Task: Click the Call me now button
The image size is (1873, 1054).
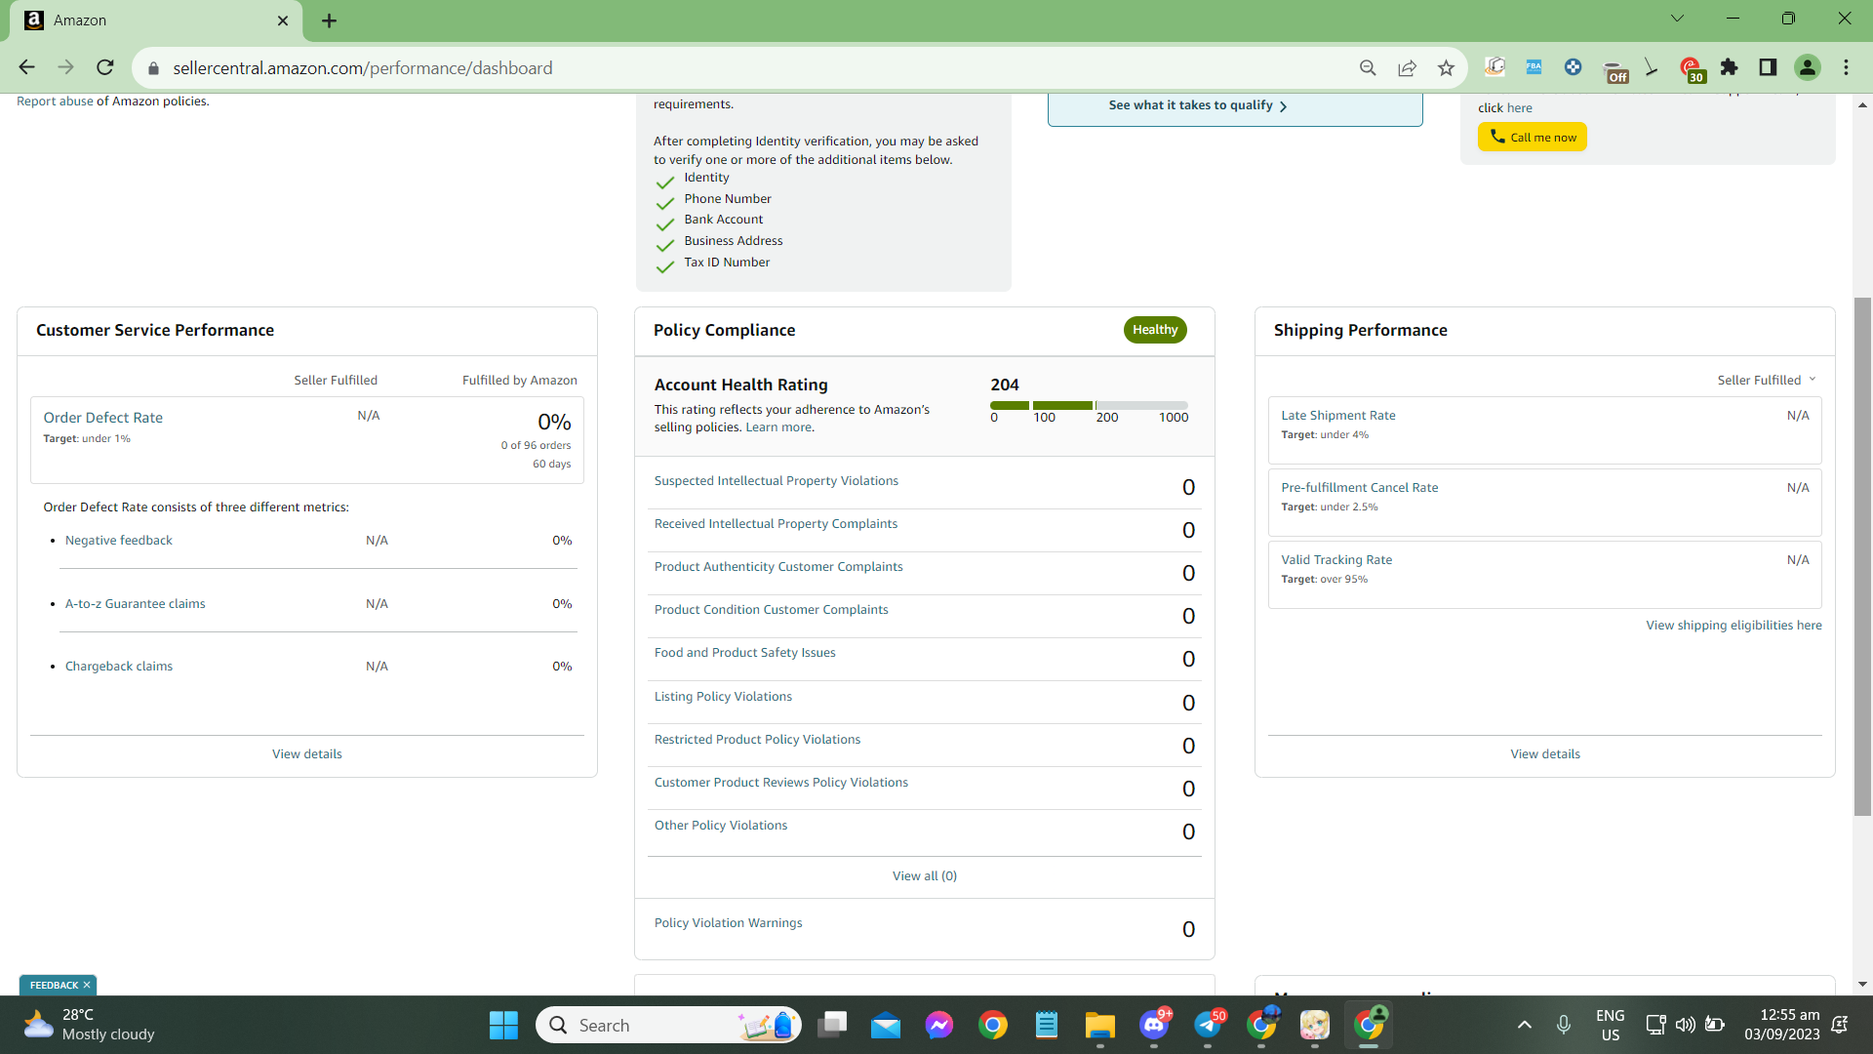Action: 1533,137
